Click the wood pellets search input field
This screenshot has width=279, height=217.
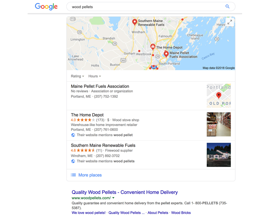click(x=146, y=7)
